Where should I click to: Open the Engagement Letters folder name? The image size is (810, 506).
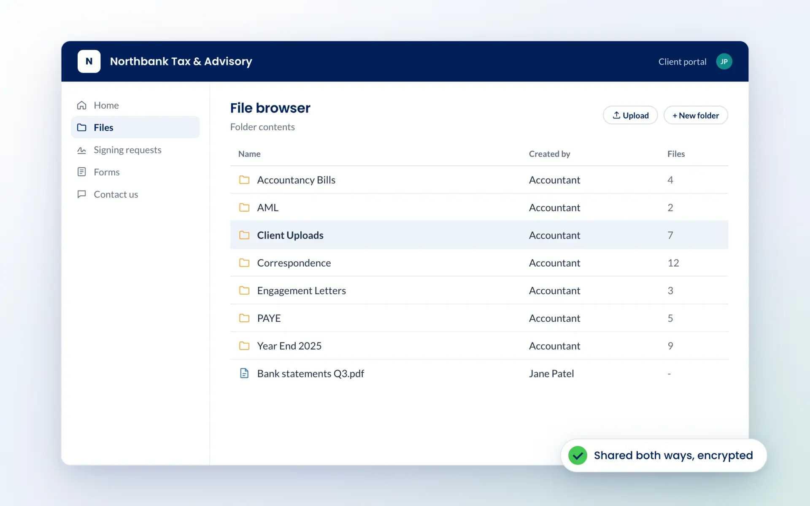tap(301, 291)
